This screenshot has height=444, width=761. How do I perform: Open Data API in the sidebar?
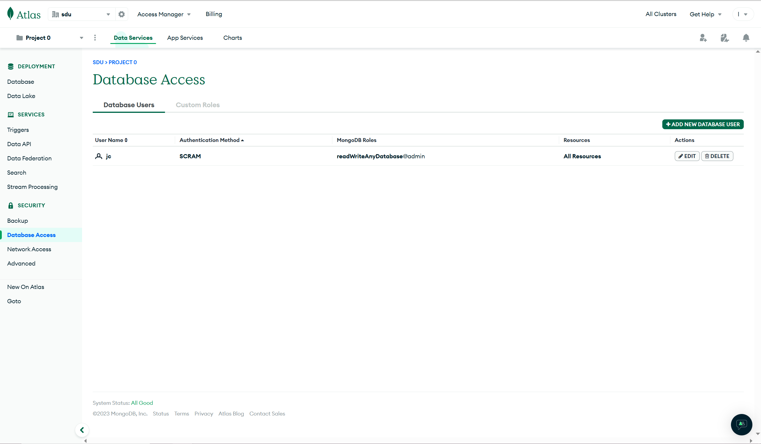click(x=19, y=144)
